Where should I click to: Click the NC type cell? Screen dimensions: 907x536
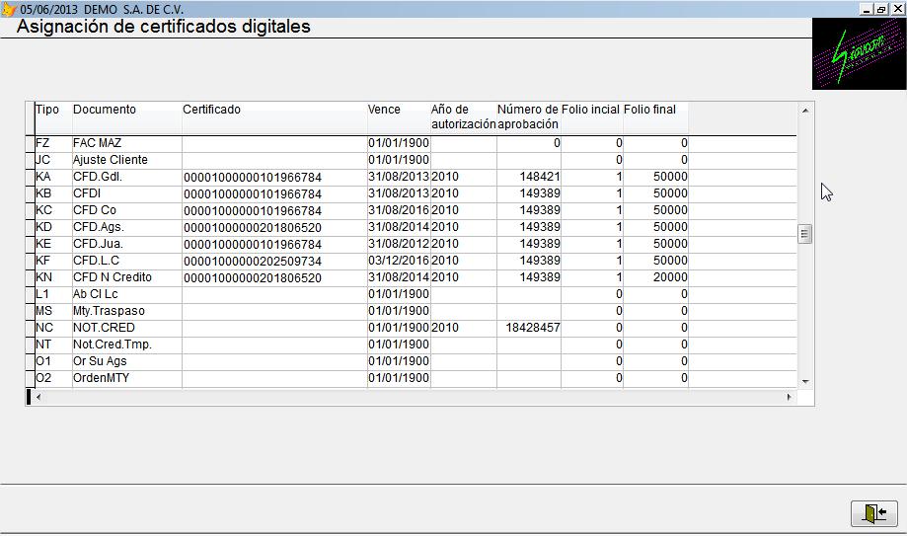tap(53, 328)
